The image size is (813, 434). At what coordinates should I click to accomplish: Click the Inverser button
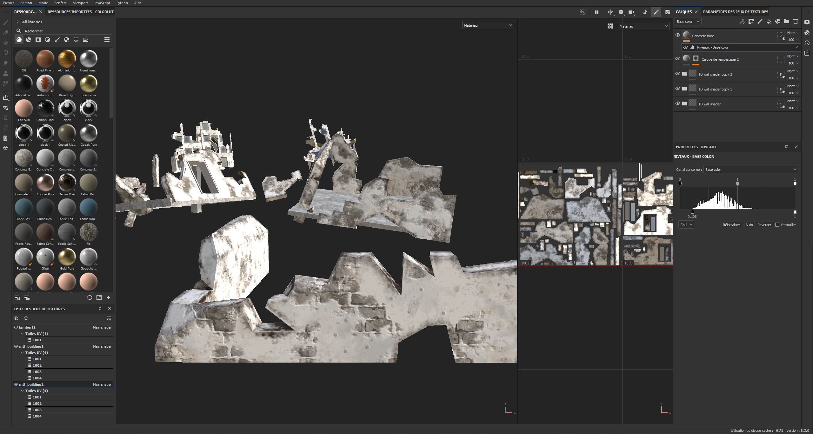(764, 225)
